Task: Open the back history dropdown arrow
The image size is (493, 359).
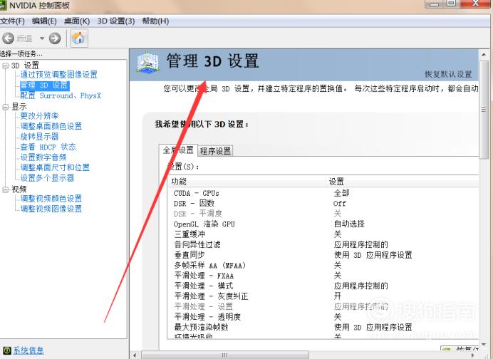Action: (42, 38)
